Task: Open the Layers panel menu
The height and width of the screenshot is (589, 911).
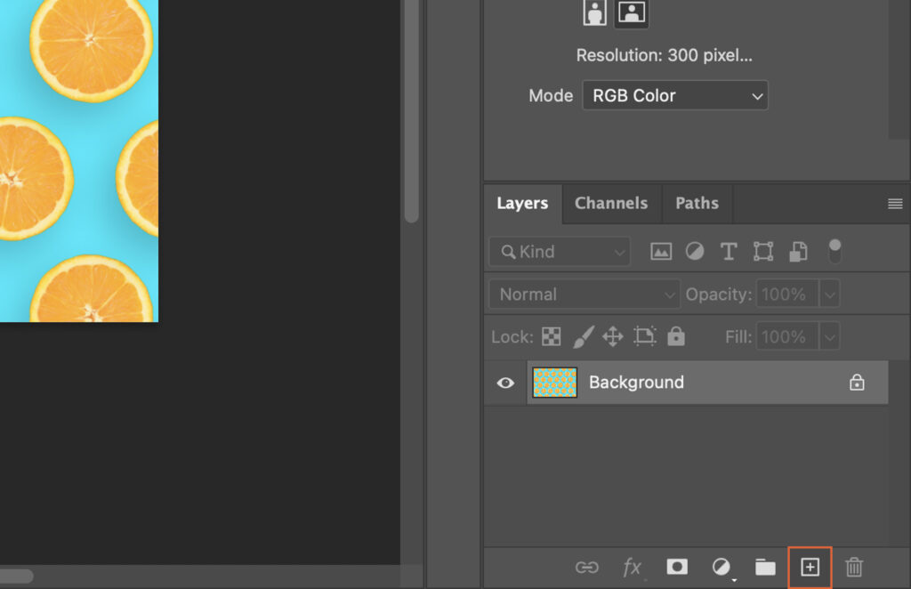Action: click(x=893, y=203)
